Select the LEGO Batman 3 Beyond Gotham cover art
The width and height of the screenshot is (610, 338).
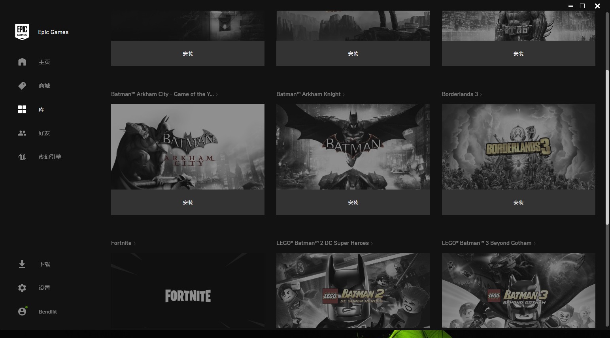tap(518, 290)
